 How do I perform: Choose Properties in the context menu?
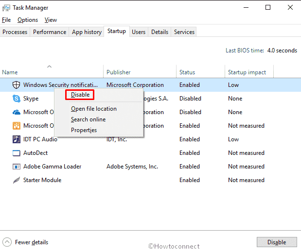pos(84,130)
